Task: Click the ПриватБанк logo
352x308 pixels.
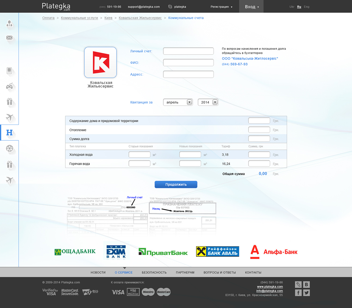Action: click(x=163, y=252)
